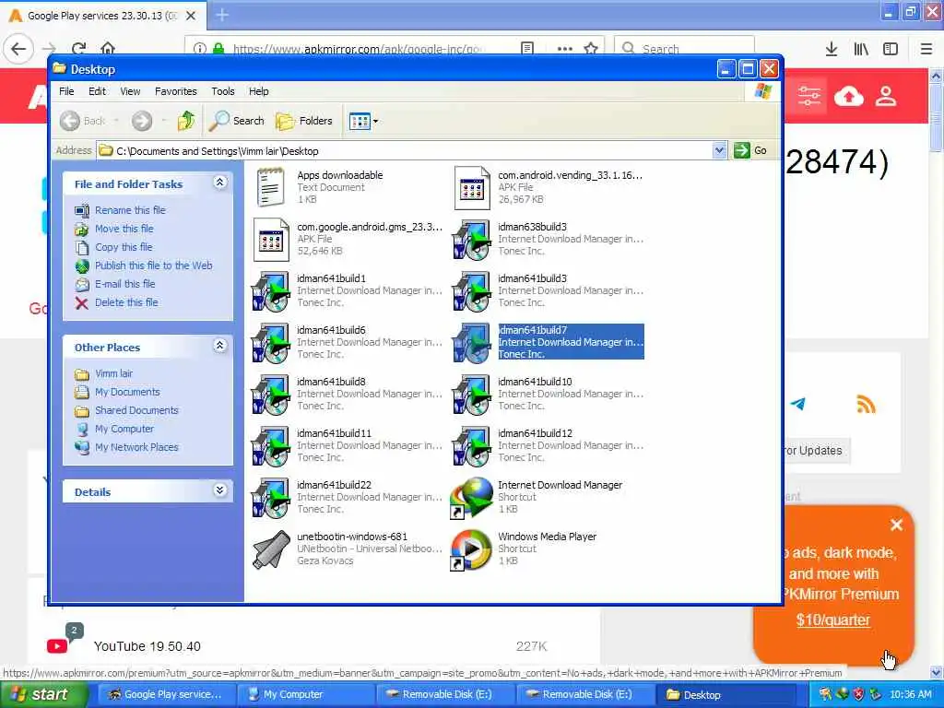This screenshot has height=708, width=944.
Task: Open the Favorites menu
Action: tap(176, 91)
